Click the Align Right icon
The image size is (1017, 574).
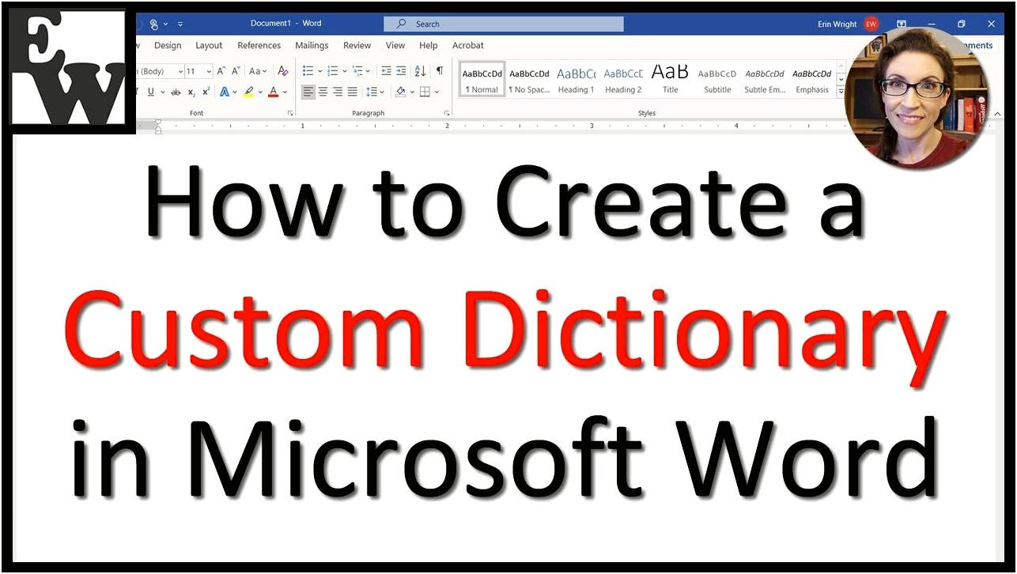pyautogui.click(x=338, y=93)
